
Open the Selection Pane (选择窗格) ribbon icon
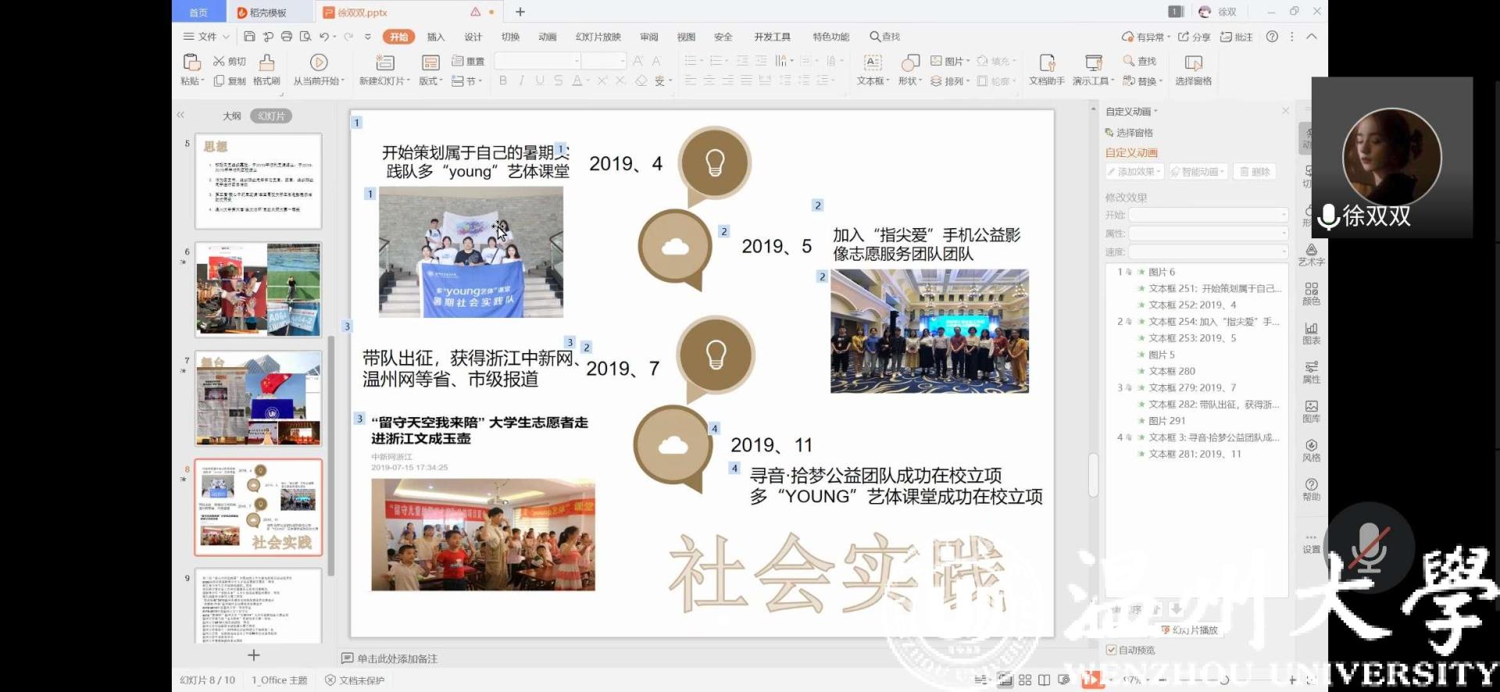1193,63
